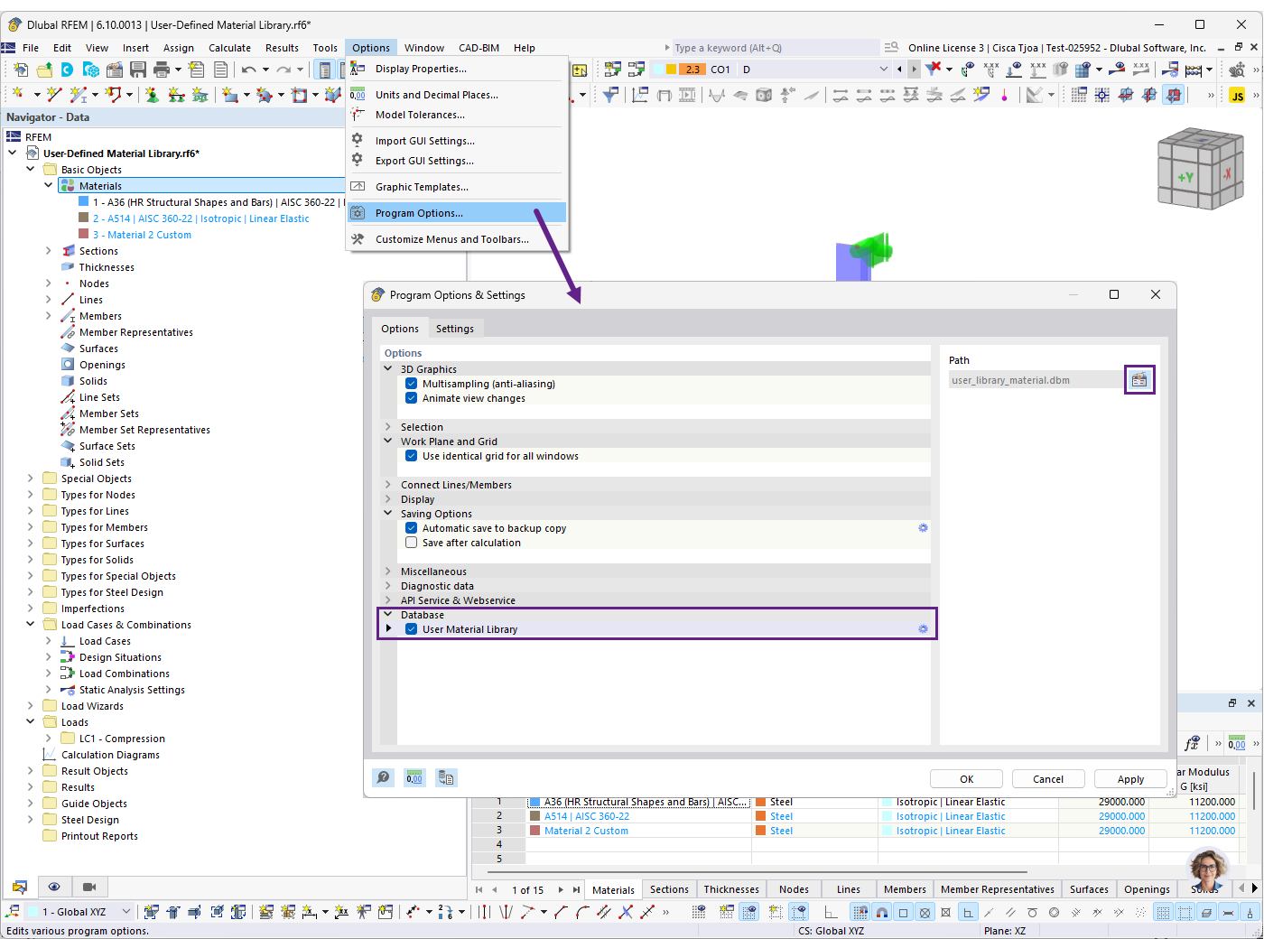Collapse the Materials tree branch
This screenshot has height=948, width=1264.
(48, 185)
